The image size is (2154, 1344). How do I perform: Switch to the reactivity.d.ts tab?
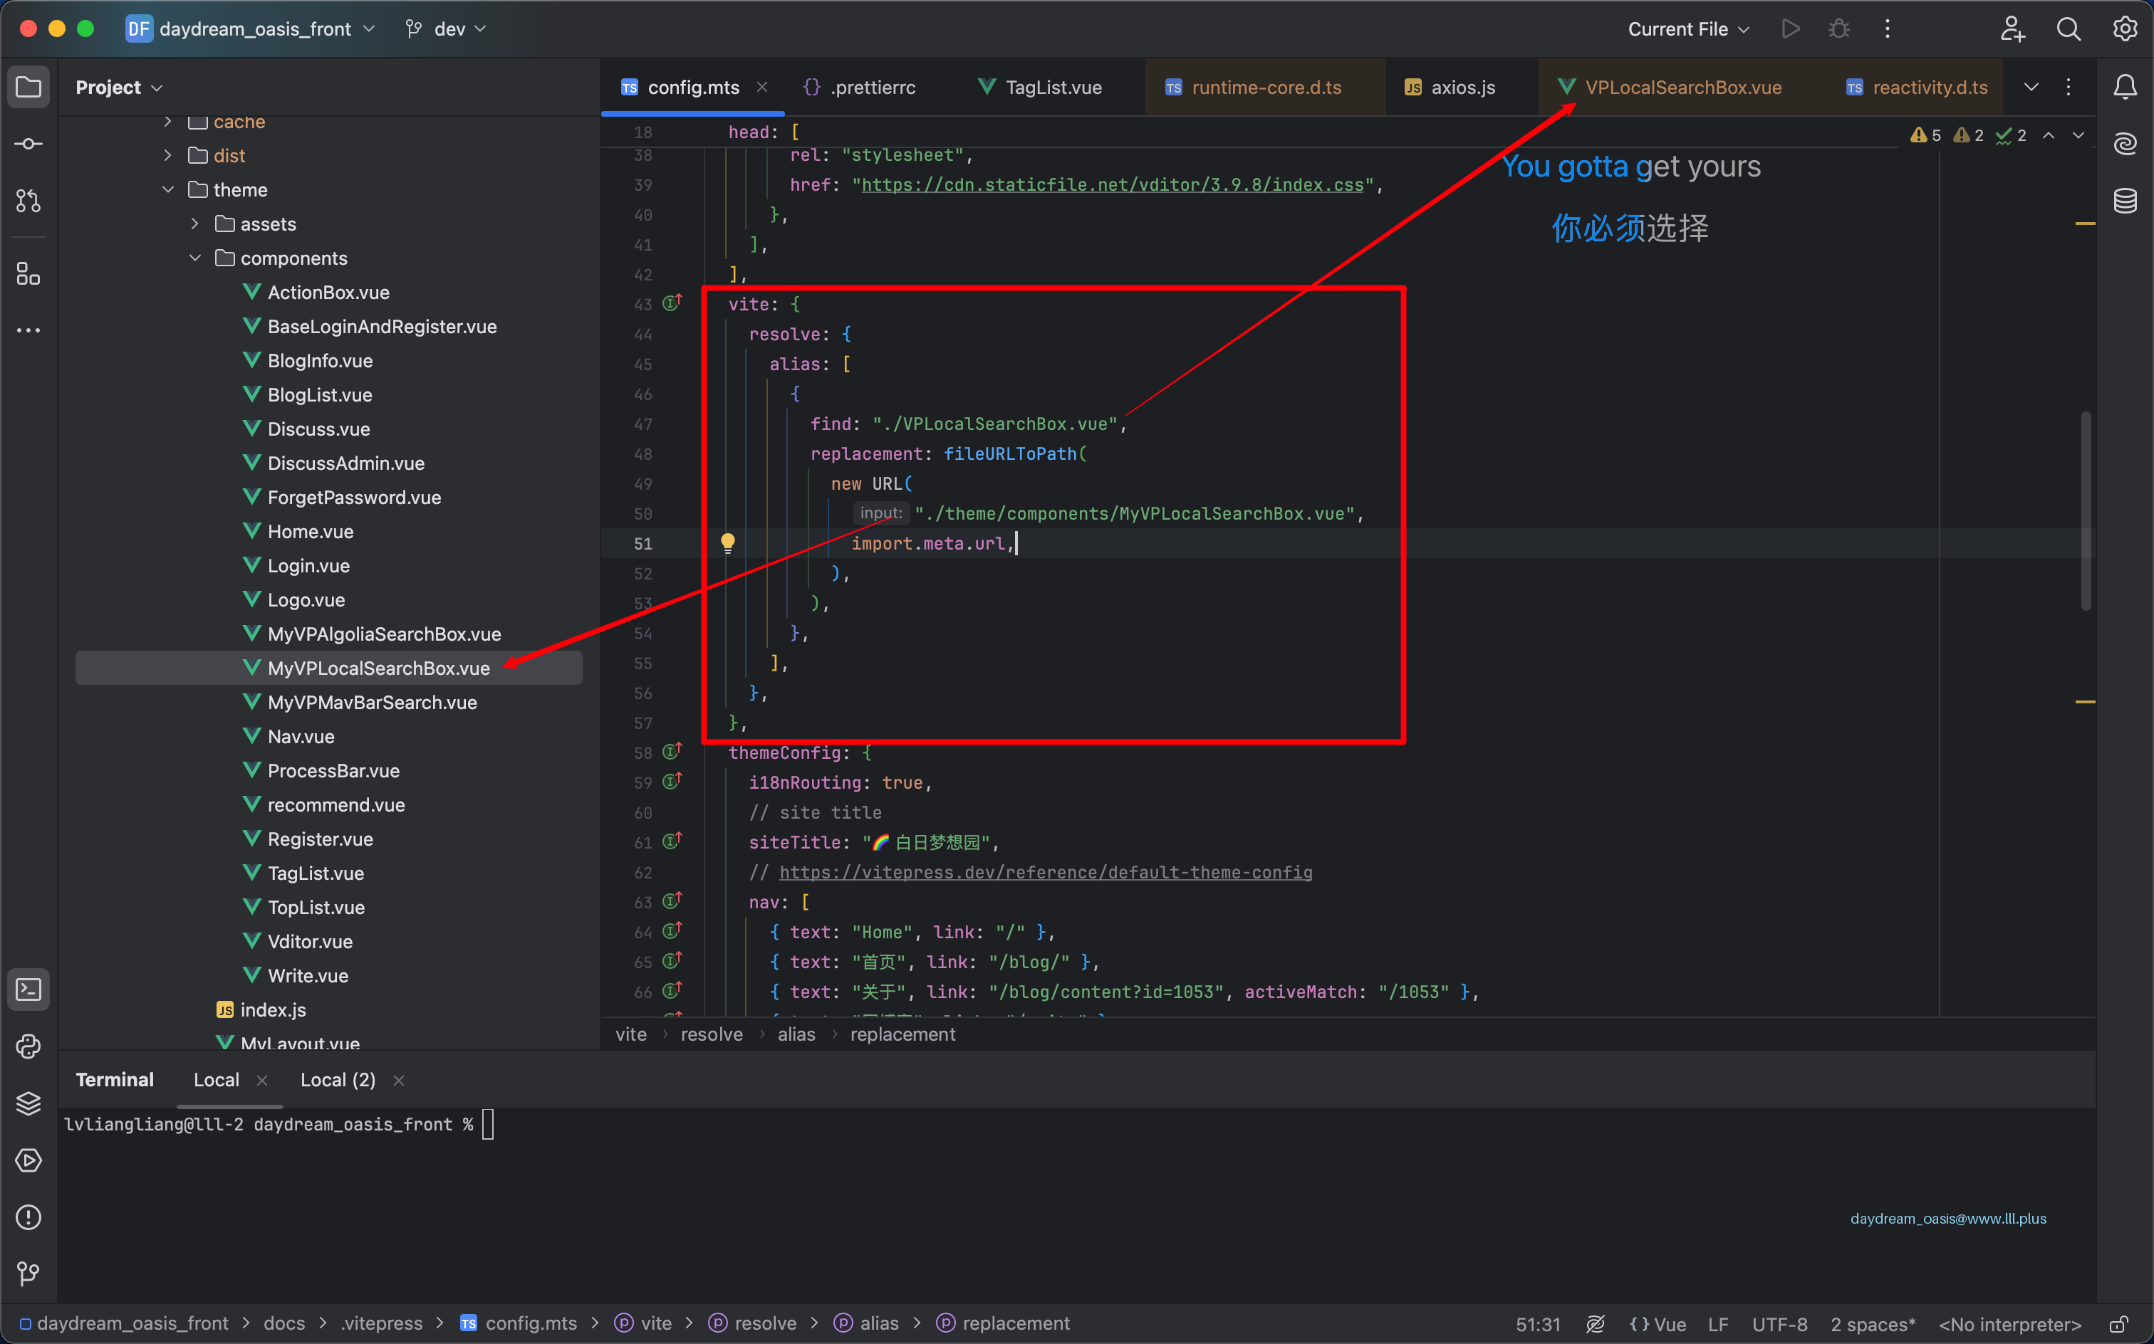pos(1915,87)
